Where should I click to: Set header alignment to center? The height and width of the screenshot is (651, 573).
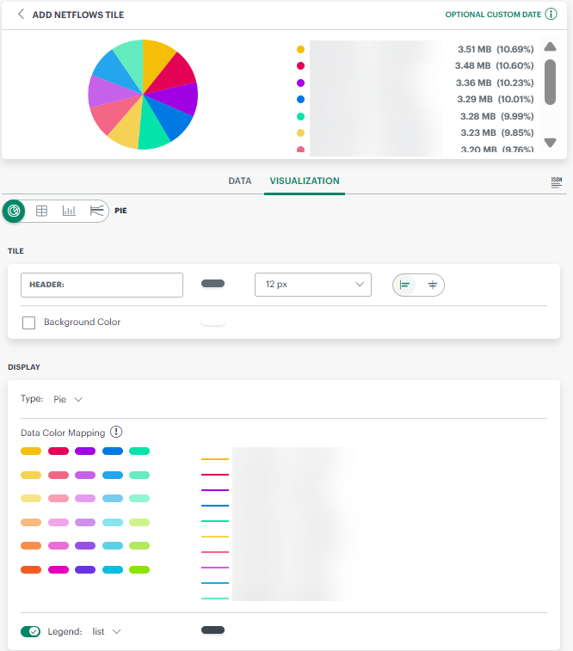[x=432, y=285]
